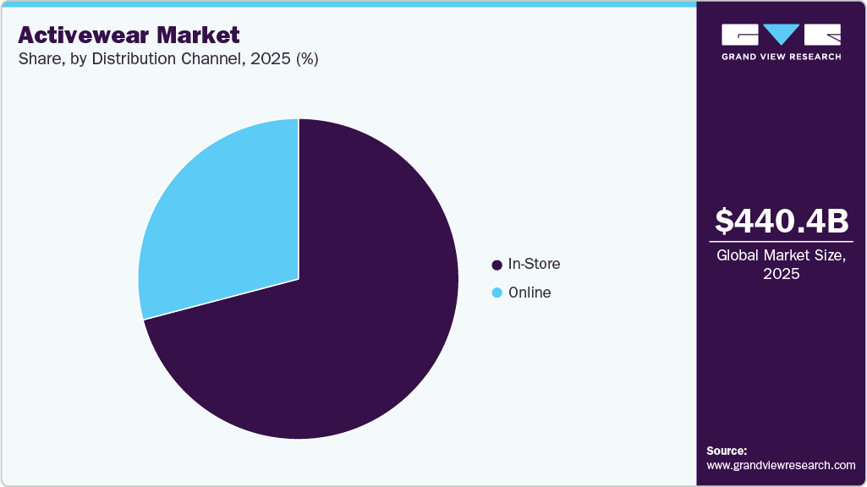Click the Grand View Research logo

(x=779, y=42)
